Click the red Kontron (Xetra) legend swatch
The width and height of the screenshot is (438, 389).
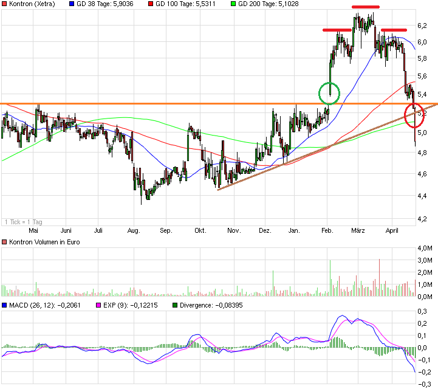coord(4,4)
